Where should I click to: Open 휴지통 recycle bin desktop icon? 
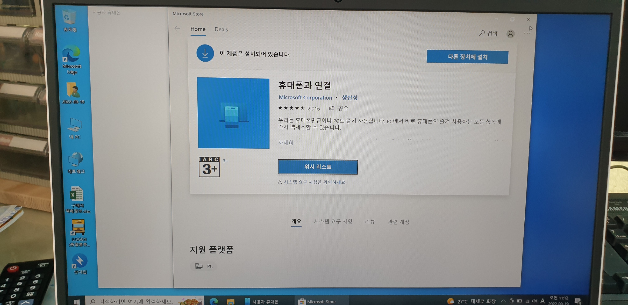pos(69,21)
